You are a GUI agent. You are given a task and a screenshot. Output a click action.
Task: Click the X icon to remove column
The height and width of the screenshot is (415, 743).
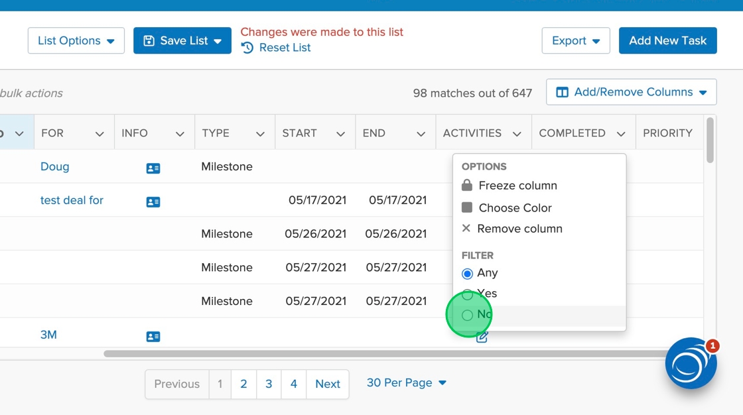[466, 229]
